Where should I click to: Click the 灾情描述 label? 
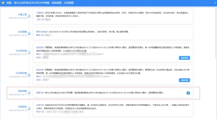(x=40, y=13)
